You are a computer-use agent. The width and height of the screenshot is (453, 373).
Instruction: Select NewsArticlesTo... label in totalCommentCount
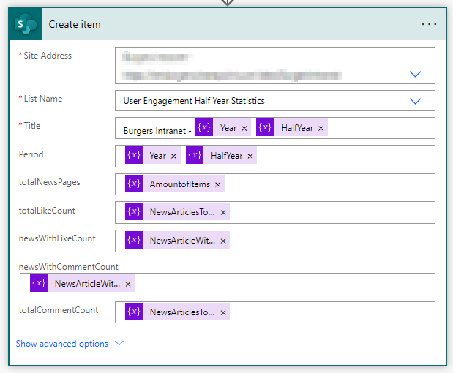click(x=182, y=312)
